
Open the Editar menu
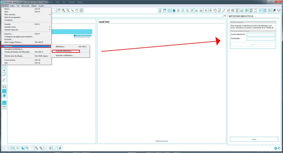click(12, 6)
